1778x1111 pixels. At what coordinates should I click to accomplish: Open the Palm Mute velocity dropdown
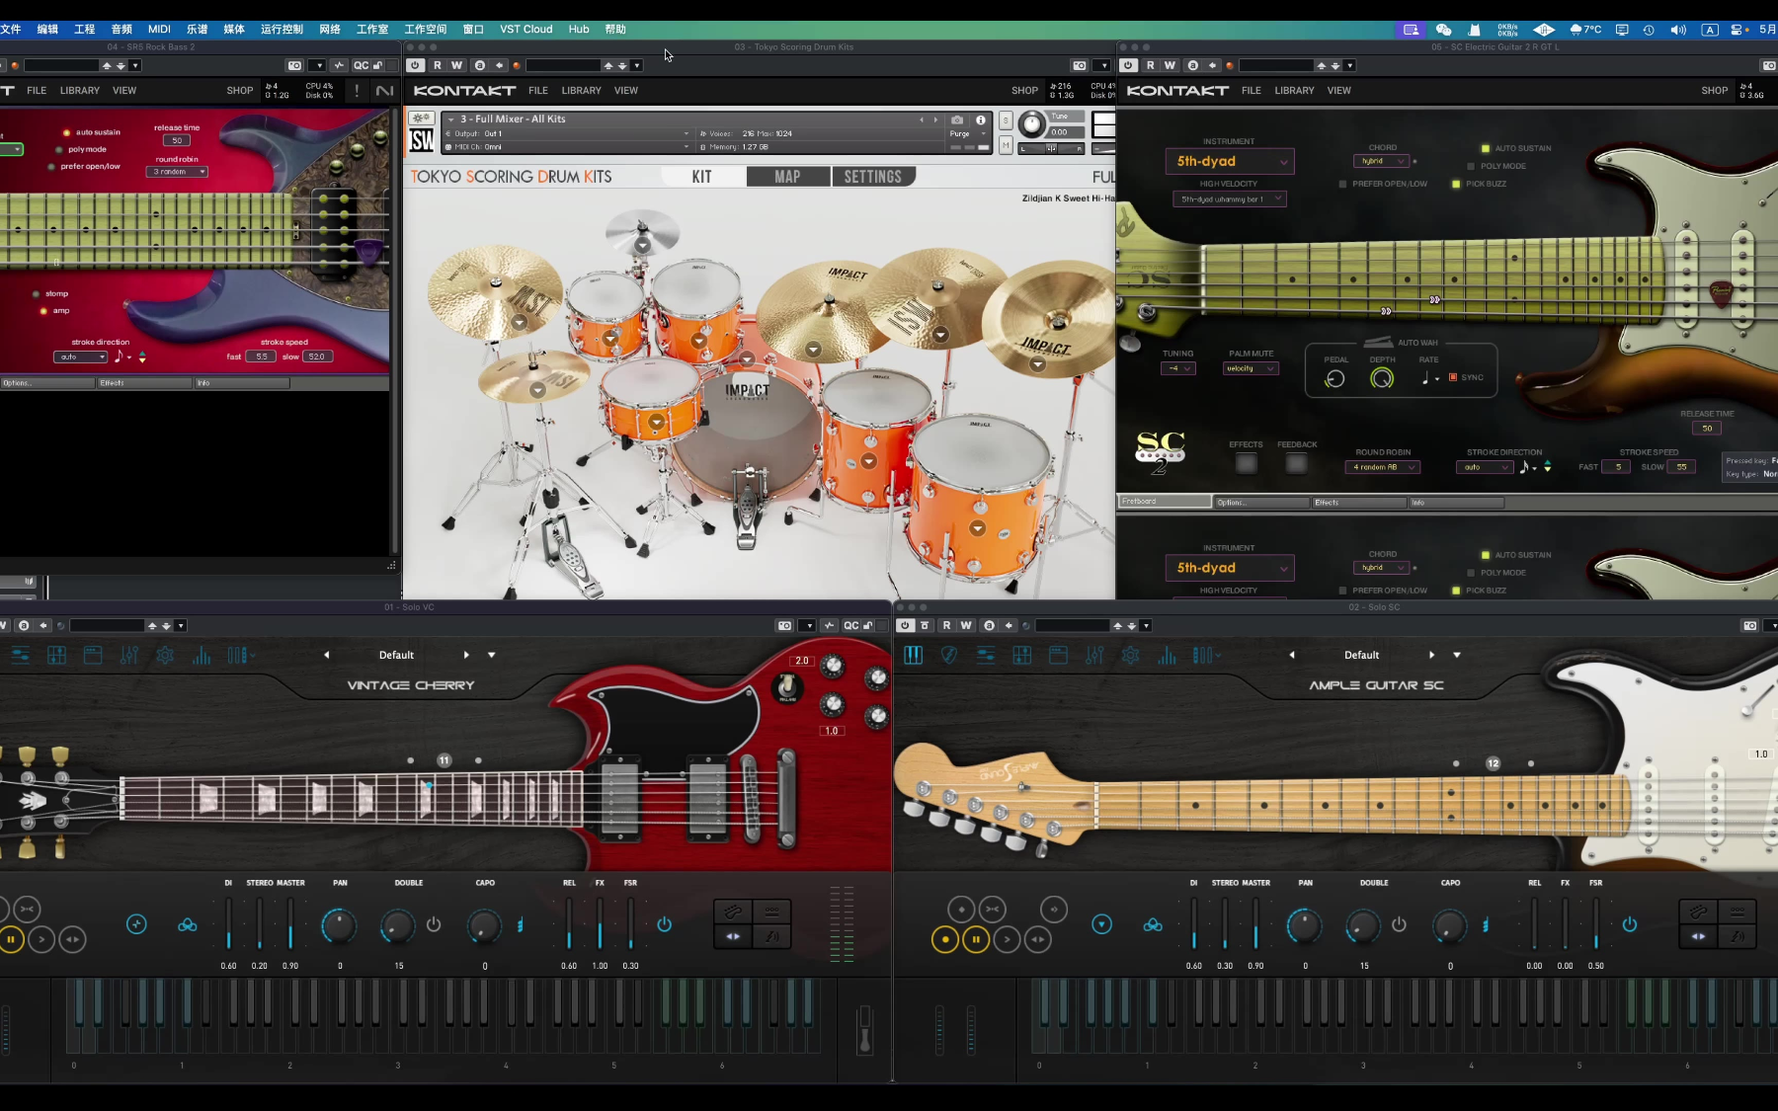pos(1251,368)
